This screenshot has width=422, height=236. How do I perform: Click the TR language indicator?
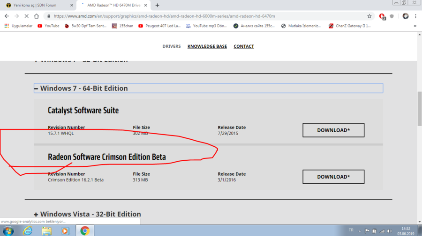click(x=351, y=230)
